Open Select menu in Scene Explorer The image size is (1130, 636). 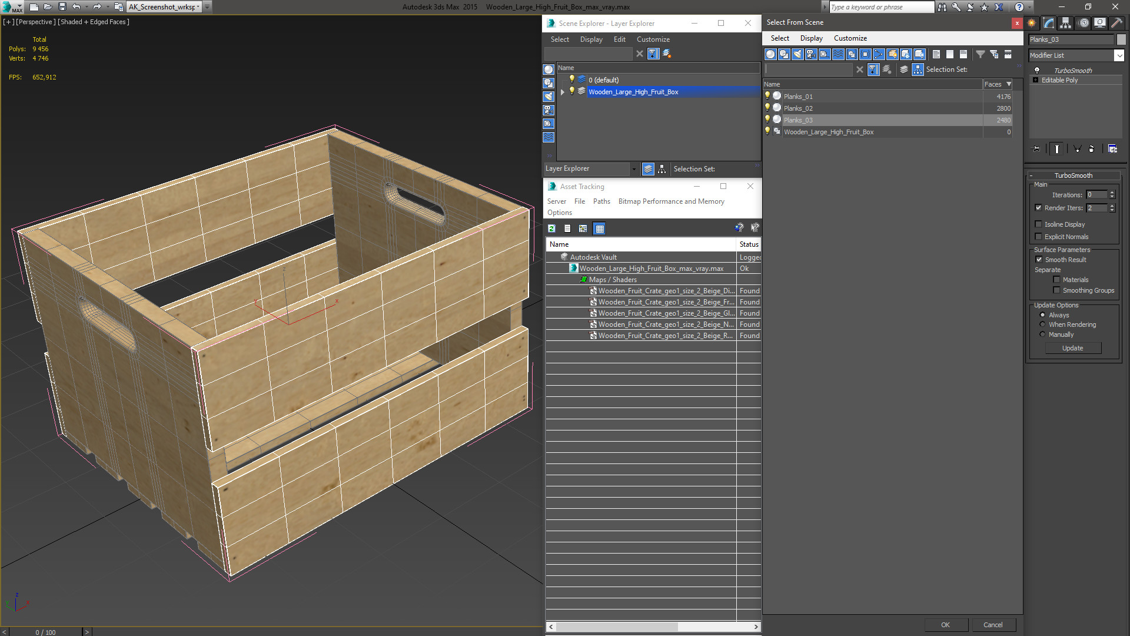tap(560, 39)
